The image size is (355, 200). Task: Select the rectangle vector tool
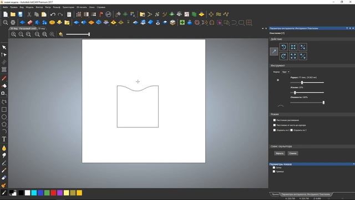pyautogui.click(x=4, y=109)
